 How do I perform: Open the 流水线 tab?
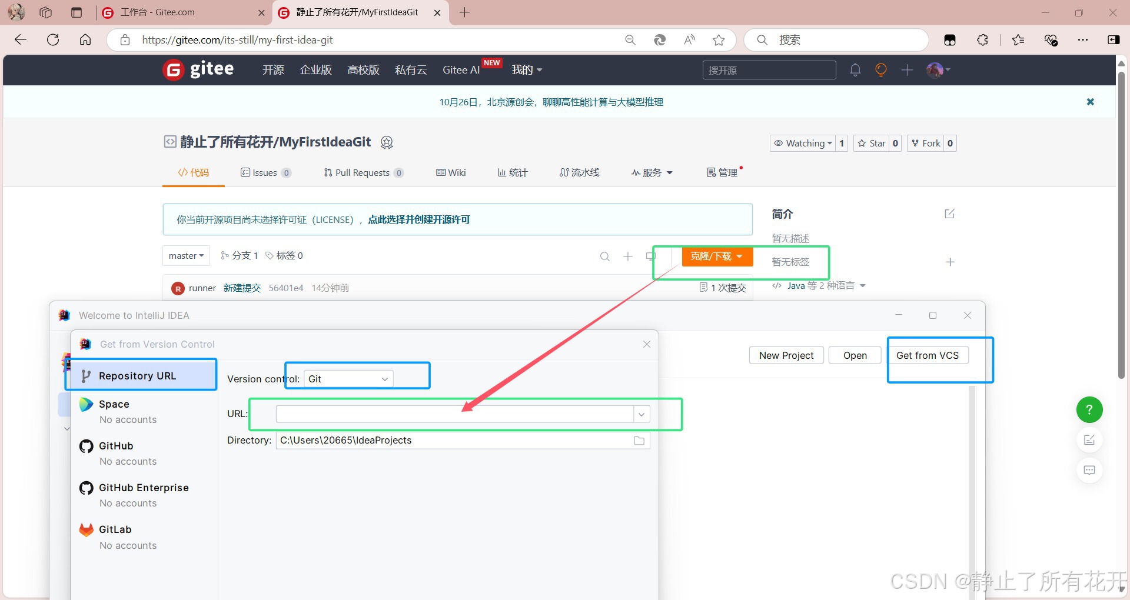(x=579, y=172)
